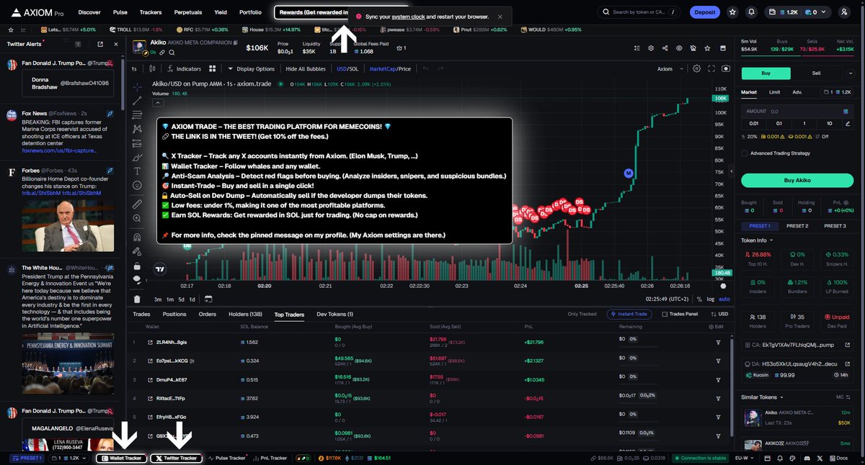Toggle log scale on chart

click(711, 299)
